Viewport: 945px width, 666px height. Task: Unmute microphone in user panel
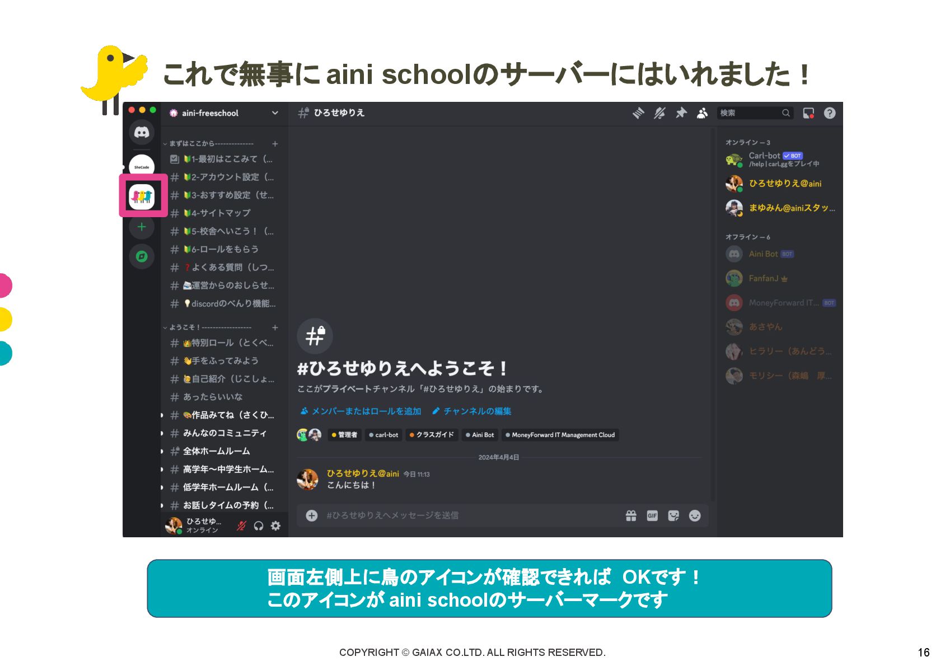click(x=241, y=526)
